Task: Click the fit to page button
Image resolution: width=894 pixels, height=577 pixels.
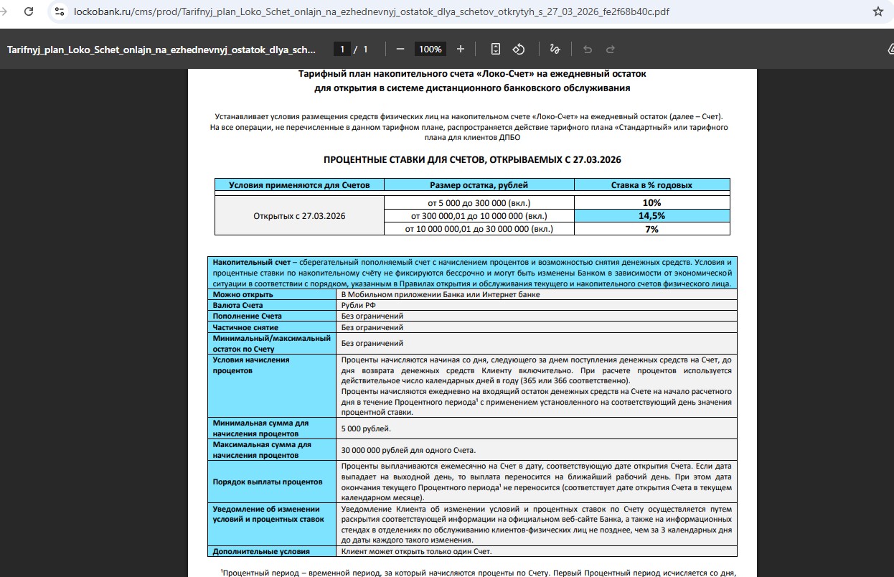Action: (496, 49)
